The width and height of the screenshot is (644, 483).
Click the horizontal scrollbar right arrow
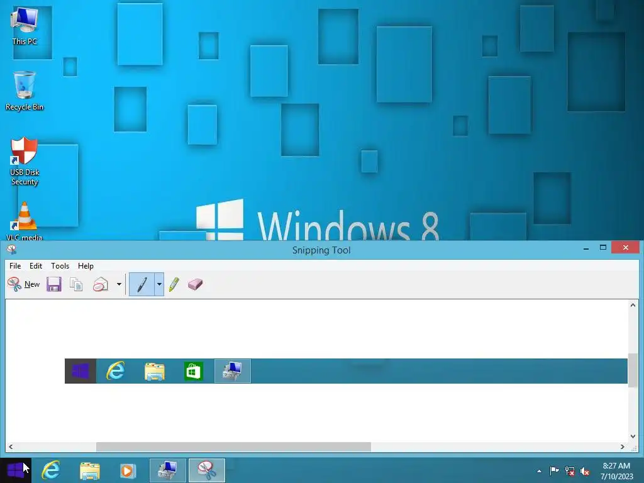point(623,447)
